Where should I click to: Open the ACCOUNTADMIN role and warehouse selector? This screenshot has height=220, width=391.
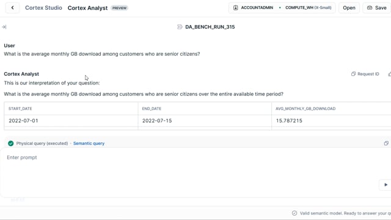click(282, 8)
